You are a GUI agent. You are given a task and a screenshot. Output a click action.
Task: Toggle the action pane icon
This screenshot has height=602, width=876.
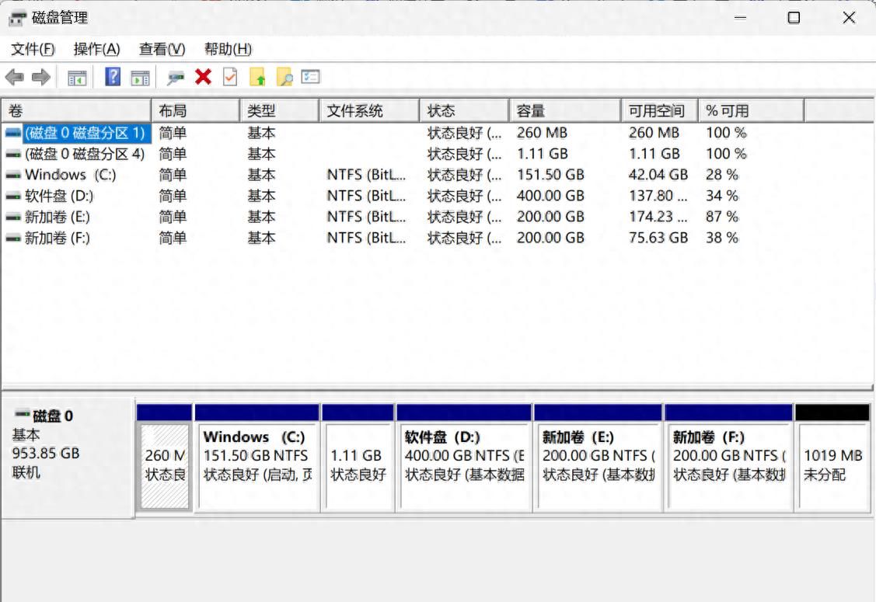[139, 77]
